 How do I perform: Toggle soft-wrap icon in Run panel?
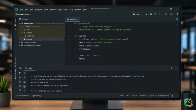25,82
